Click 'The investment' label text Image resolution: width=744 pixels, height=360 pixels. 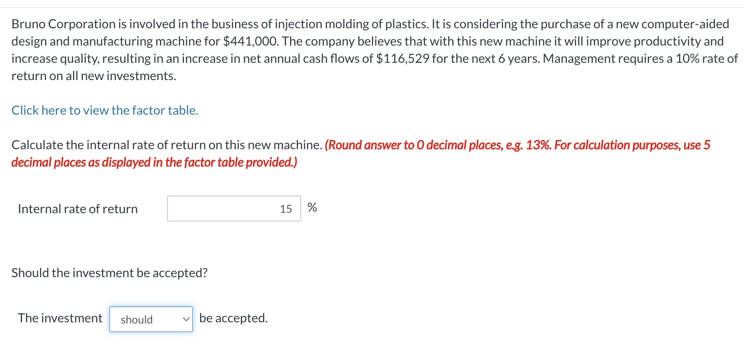60,318
